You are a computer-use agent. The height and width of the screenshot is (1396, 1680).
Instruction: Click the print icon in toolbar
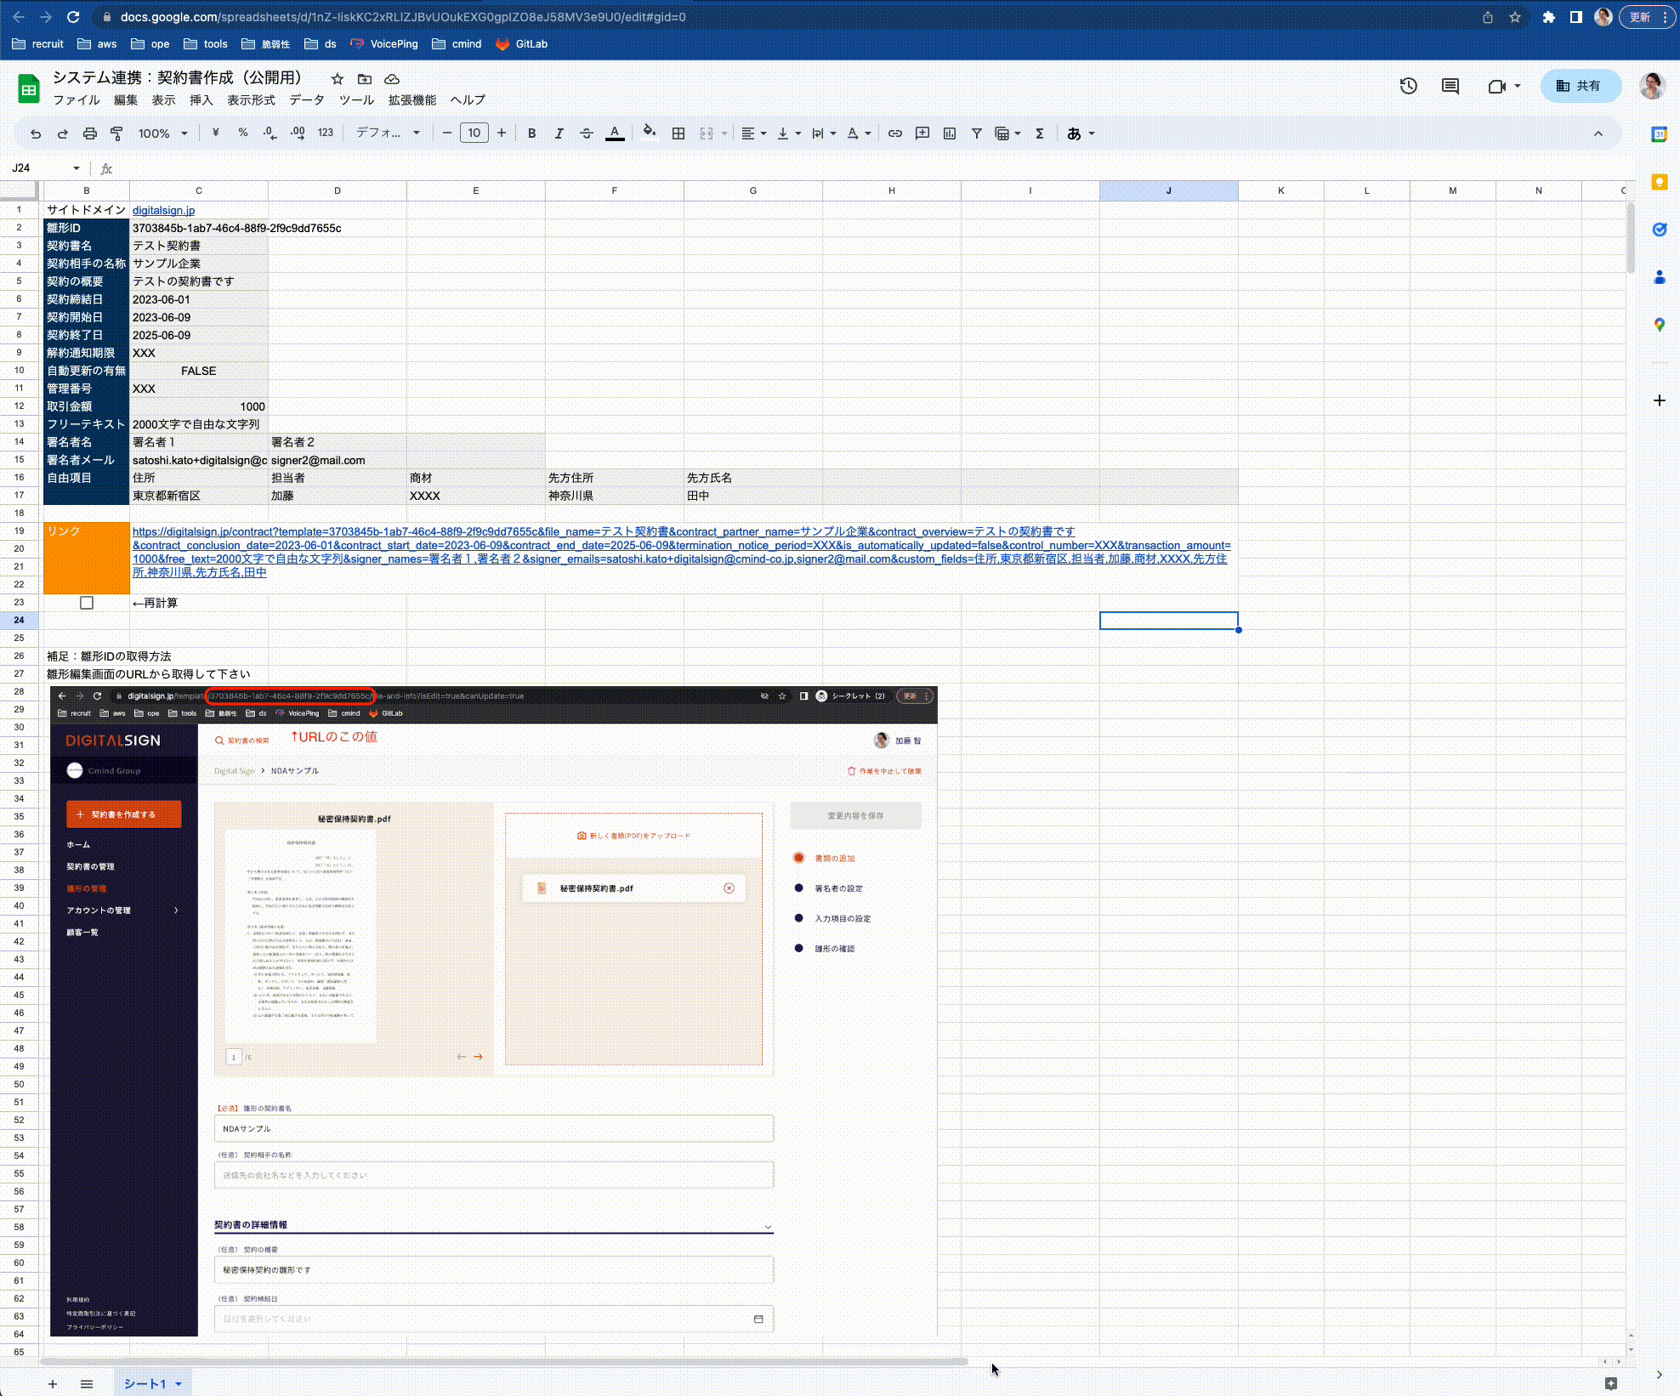[x=90, y=133]
